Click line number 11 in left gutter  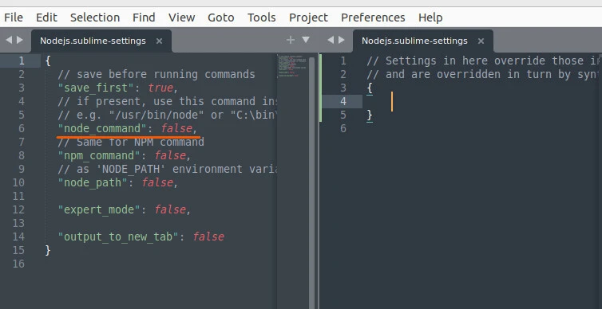pos(18,197)
